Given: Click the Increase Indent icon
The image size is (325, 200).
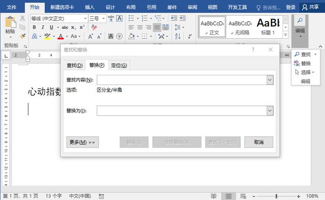Looking at the screenshot, I should coord(183,18).
